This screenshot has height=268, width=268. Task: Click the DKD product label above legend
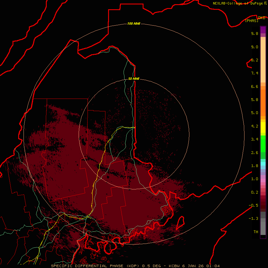(261, 18)
